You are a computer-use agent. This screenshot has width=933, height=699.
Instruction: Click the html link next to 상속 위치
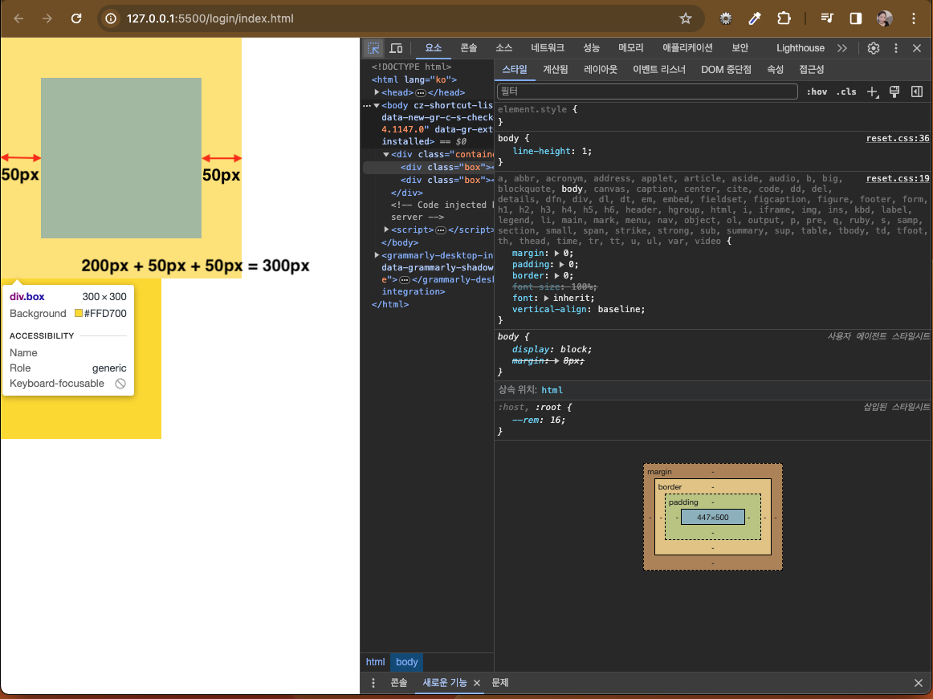click(x=552, y=390)
